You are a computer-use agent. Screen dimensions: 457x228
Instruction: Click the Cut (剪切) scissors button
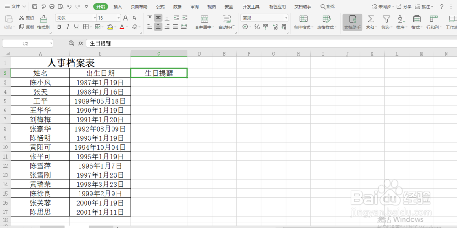(26, 18)
